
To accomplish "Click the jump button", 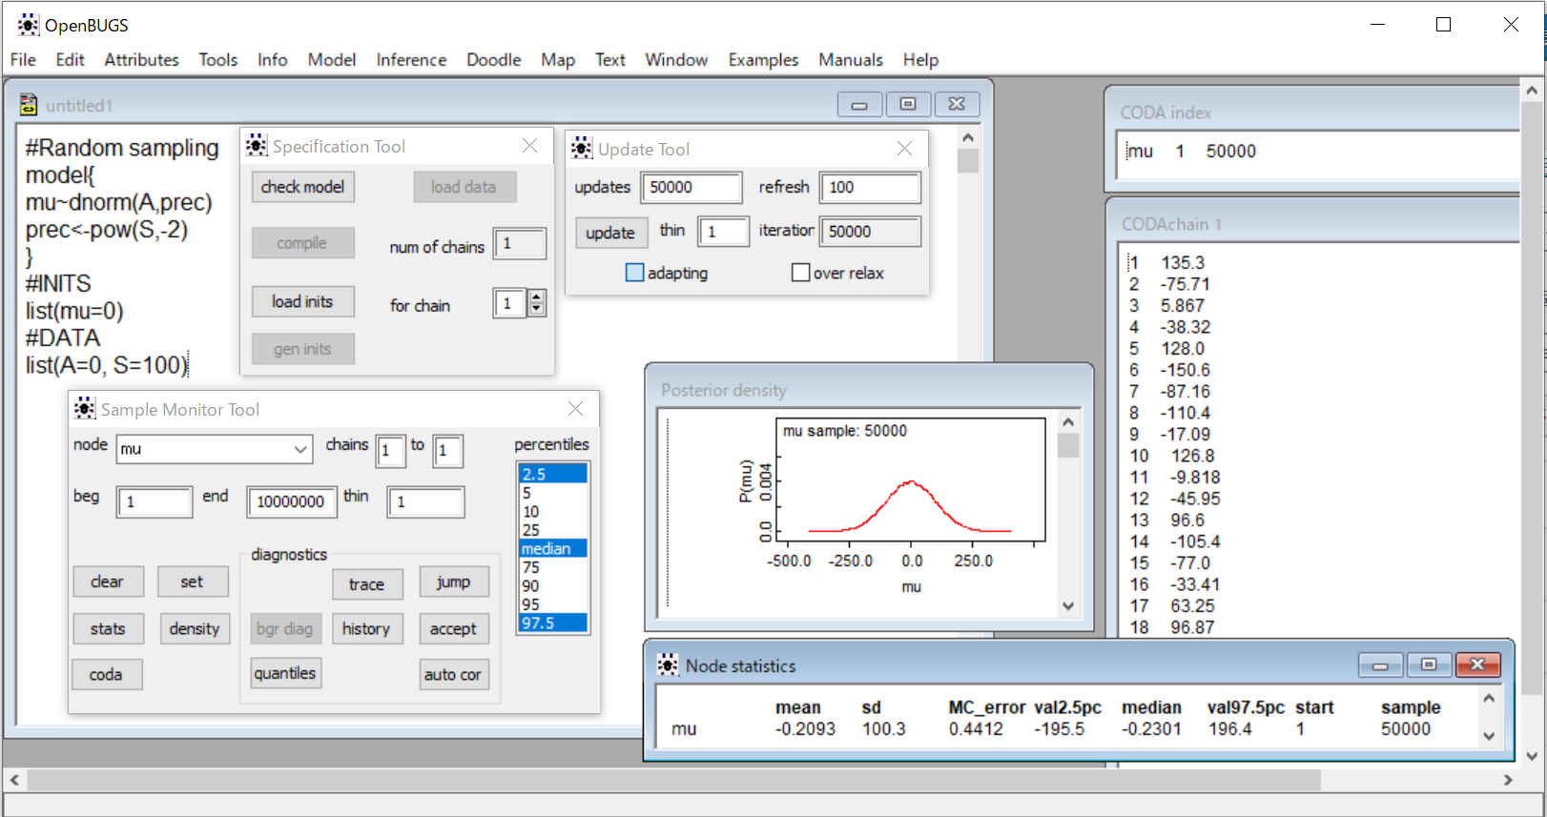I will pos(454,582).
